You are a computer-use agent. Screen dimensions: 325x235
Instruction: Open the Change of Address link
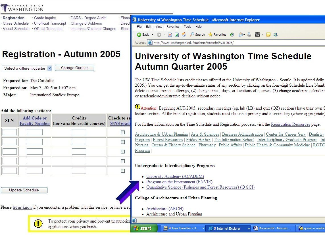[86, 23]
